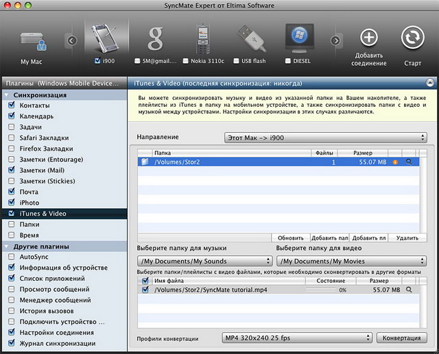This screenshot has height=354, width=439.
Task: Click the magnifier icon in /Volumes/Stor2 row
Action: pos(409,162)
